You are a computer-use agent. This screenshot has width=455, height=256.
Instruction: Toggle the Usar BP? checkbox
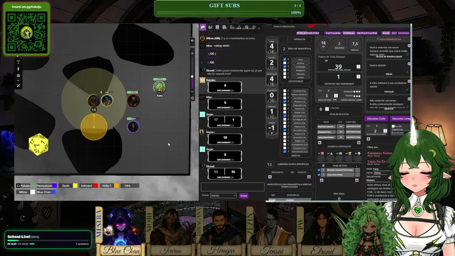(x=393, y=126)
